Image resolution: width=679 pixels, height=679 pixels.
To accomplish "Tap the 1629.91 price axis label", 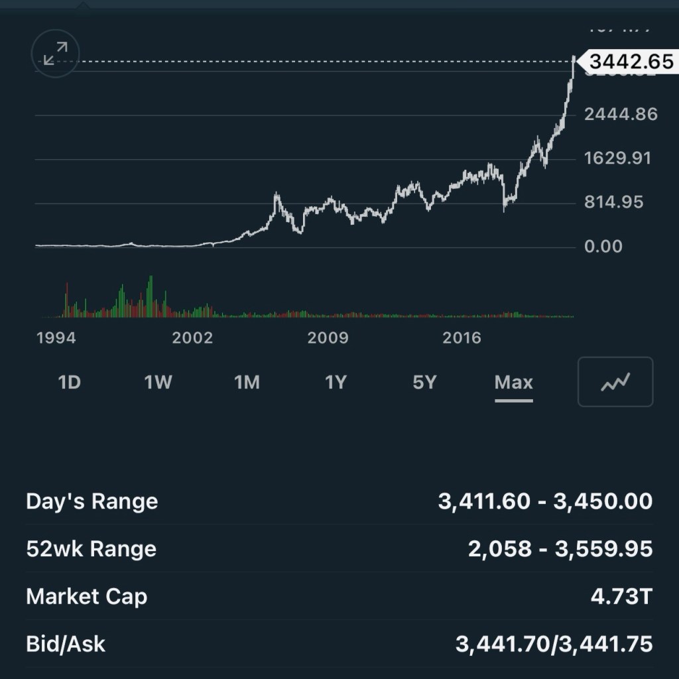I will [618, 158].
